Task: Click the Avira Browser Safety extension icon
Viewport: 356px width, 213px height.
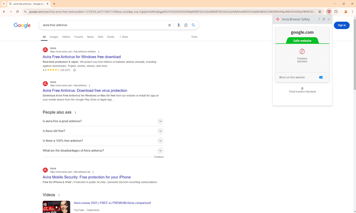Action: 329,11
